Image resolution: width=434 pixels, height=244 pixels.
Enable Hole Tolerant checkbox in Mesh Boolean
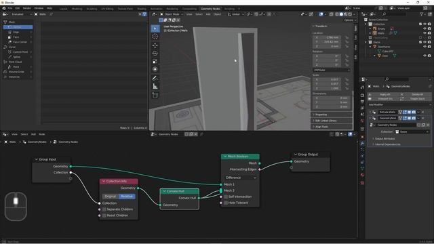pos(226,203)
